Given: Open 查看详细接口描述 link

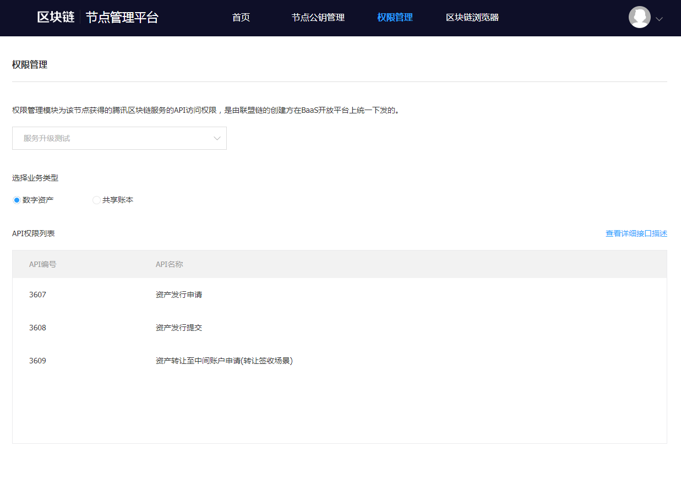Looking at the screenshot, I should click(x=636, y=233).
